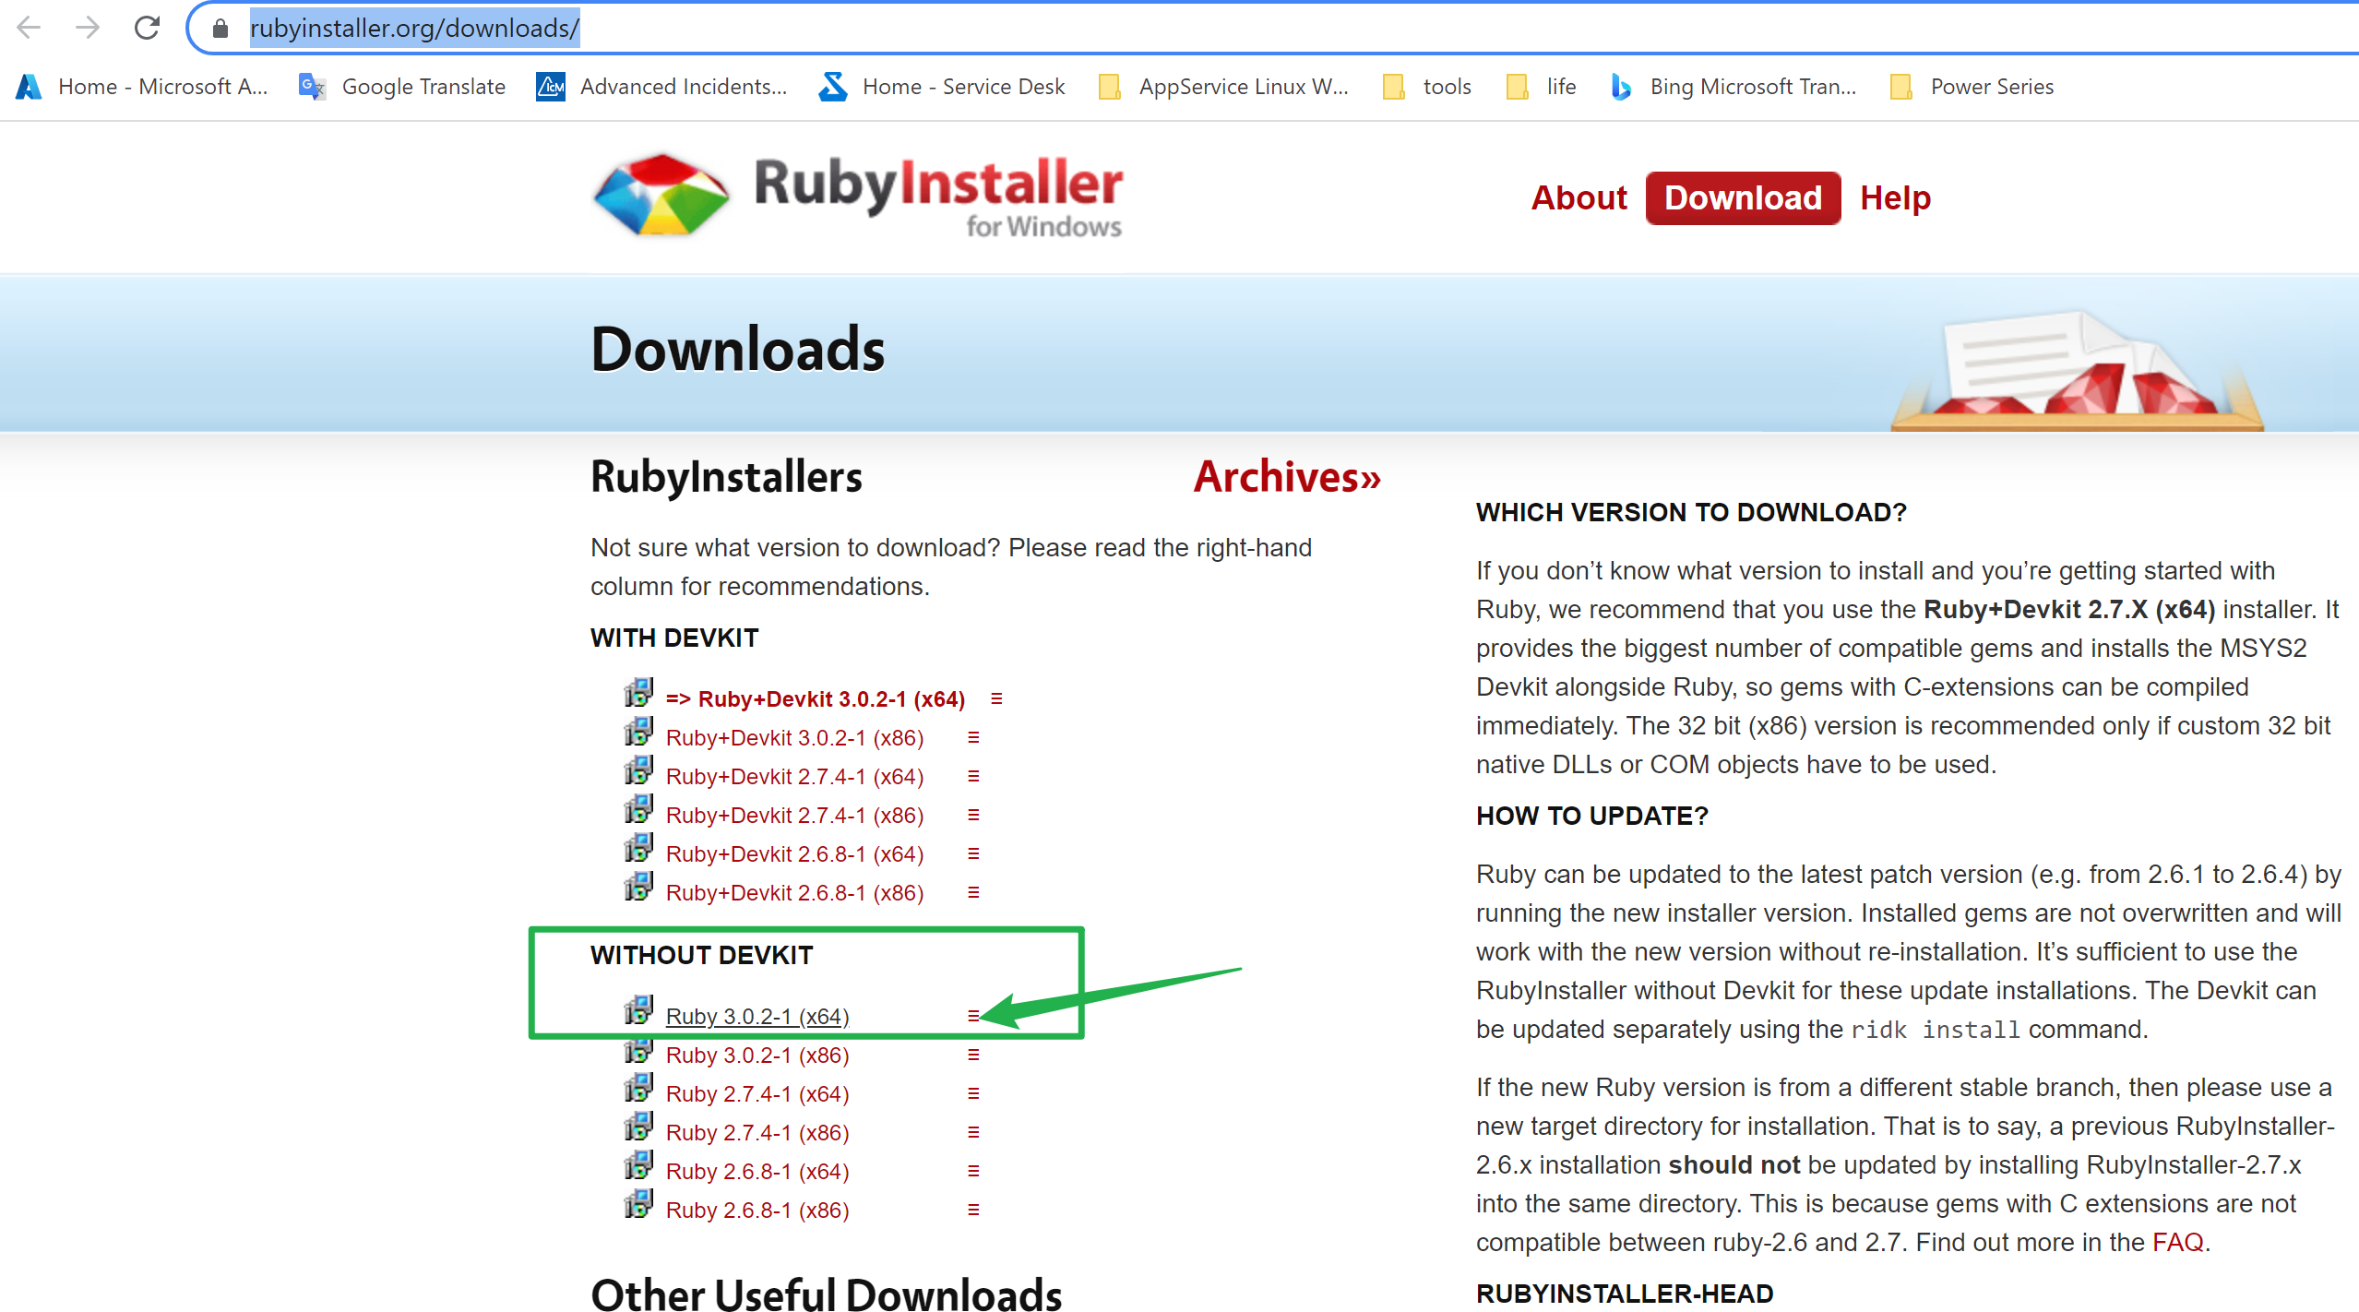Expand details icon for Ruby 3.0.2-1 (x64)

coord(972,1016)
